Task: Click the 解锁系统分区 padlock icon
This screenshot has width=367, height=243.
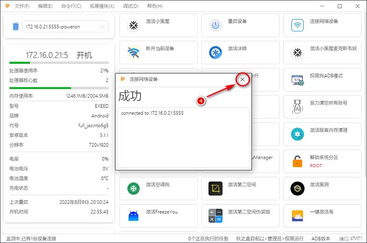Action: click(297, 160)
